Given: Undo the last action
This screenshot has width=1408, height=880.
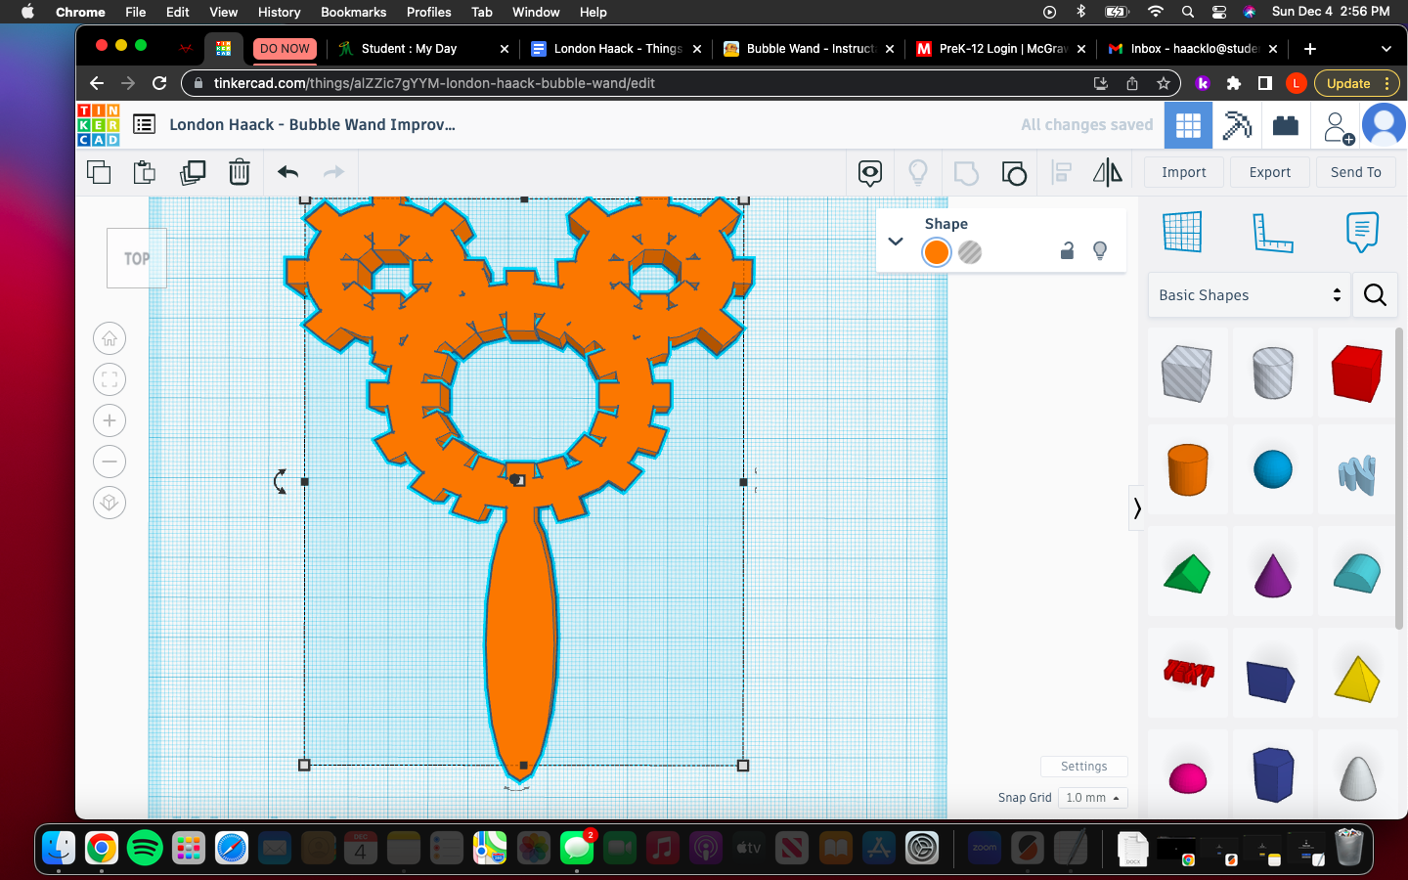Looking at the screenshot, I should point(287,172).
